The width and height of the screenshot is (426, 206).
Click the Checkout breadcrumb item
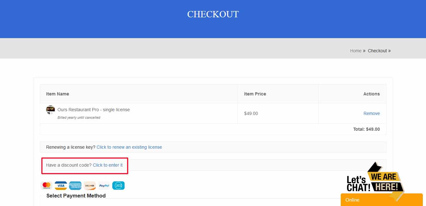pyautogui.click(x=377, y=51)
